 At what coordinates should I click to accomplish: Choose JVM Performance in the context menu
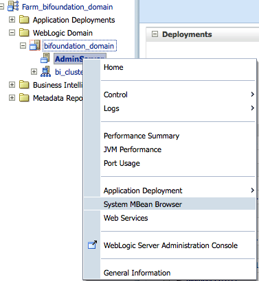[x=133, y=149]
